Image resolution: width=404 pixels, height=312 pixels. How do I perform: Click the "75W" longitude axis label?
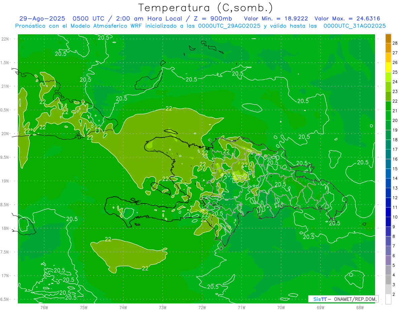pyautogui.click(x=84, y=308)
